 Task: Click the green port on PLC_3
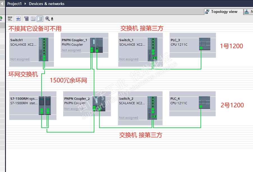pyautogui.click(x=201, y=48)
